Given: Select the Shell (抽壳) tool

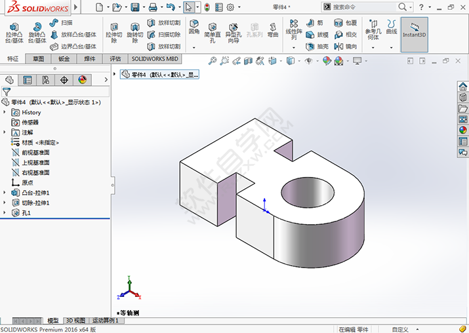Looking at the screenshot, I should coord(317,47).
